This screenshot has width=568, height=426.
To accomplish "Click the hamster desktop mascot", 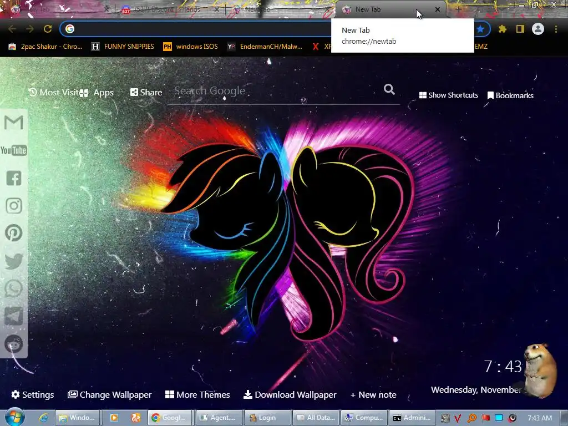I will [x=540, y=370].
